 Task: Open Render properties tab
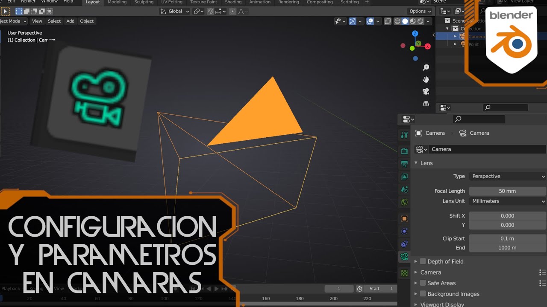(404, 151)
